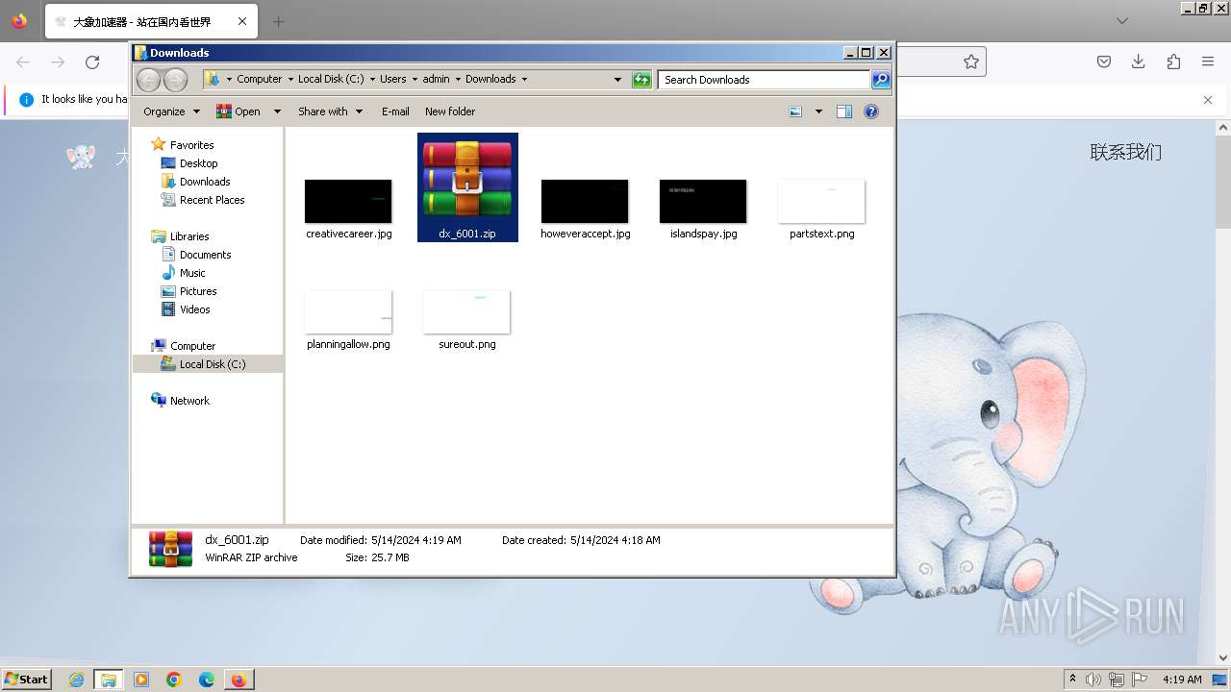Open the Pictures library

[x=198, y=291]
